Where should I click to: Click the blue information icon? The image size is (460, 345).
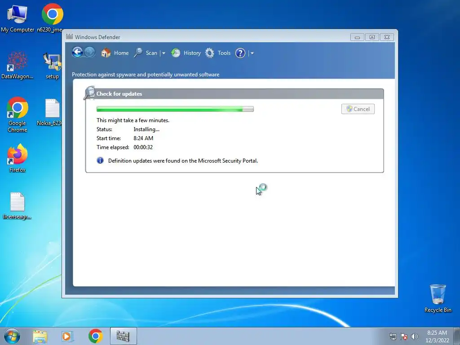(100, 160)
